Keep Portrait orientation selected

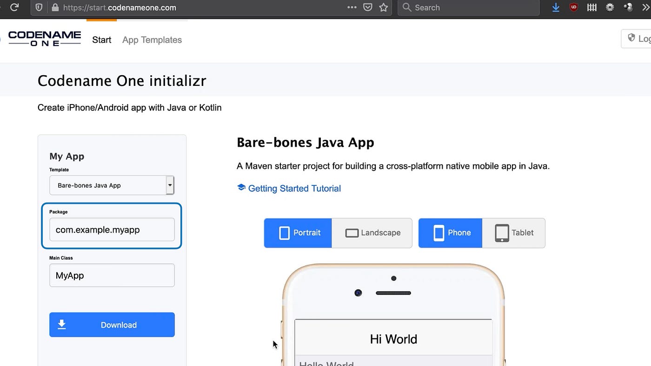(298, 233)
